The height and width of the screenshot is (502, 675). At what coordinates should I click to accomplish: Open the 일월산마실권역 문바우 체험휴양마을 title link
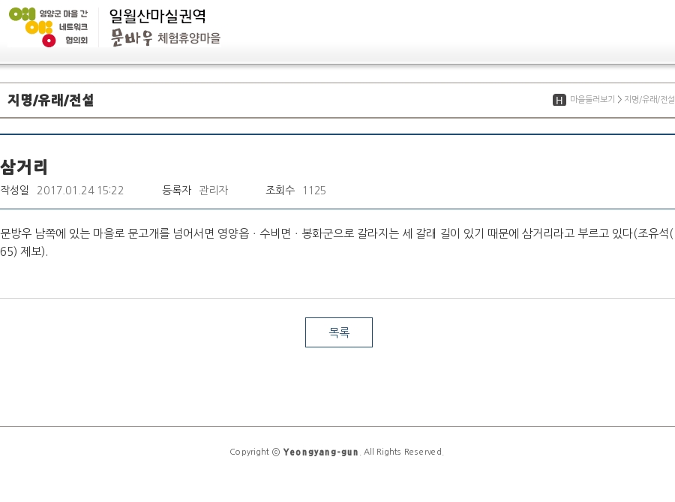165,27
